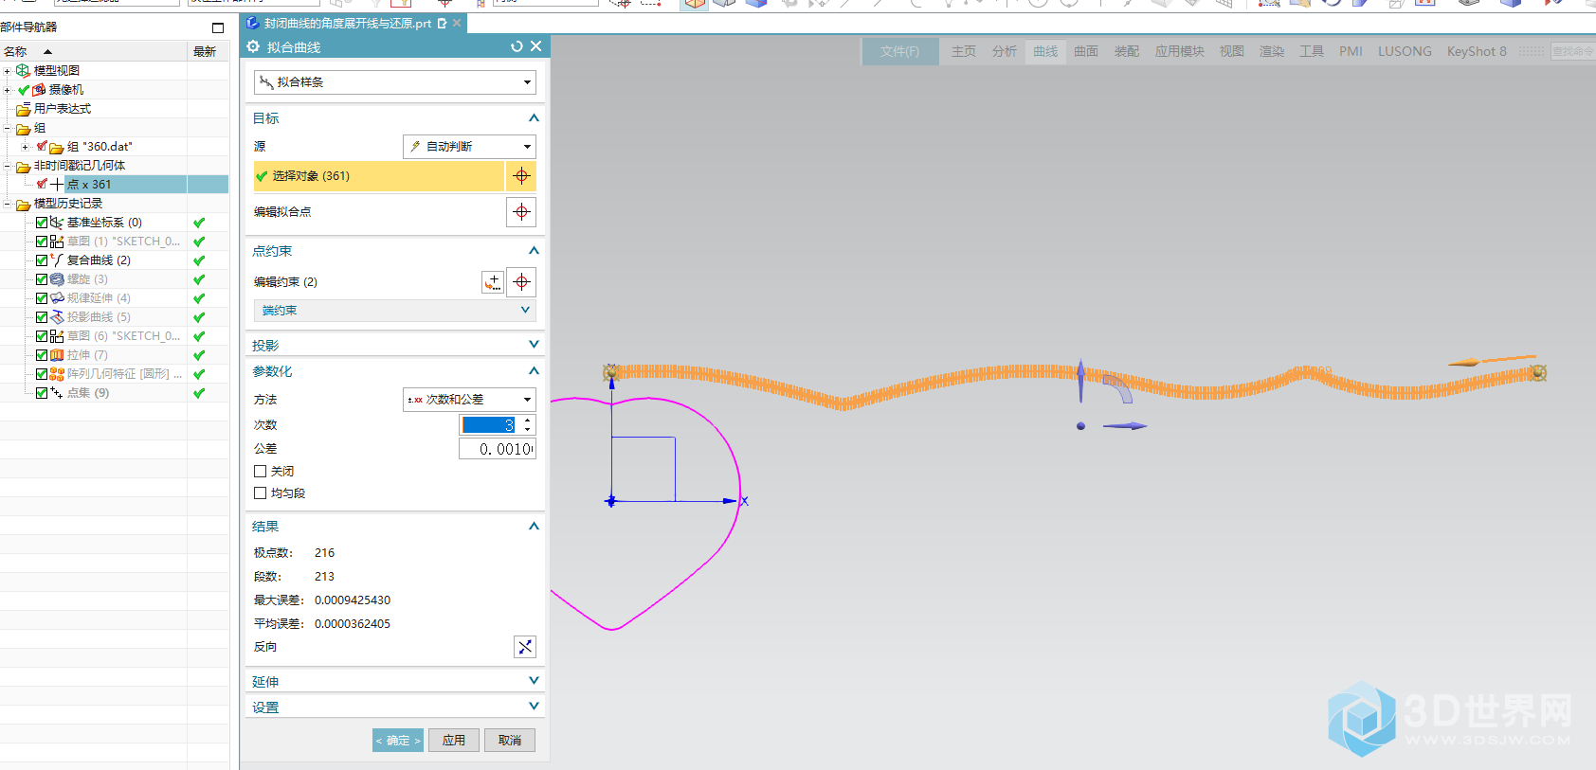Select the 复合曲线 (2) feature icon
1596x770 pixels.
point(57,260)
